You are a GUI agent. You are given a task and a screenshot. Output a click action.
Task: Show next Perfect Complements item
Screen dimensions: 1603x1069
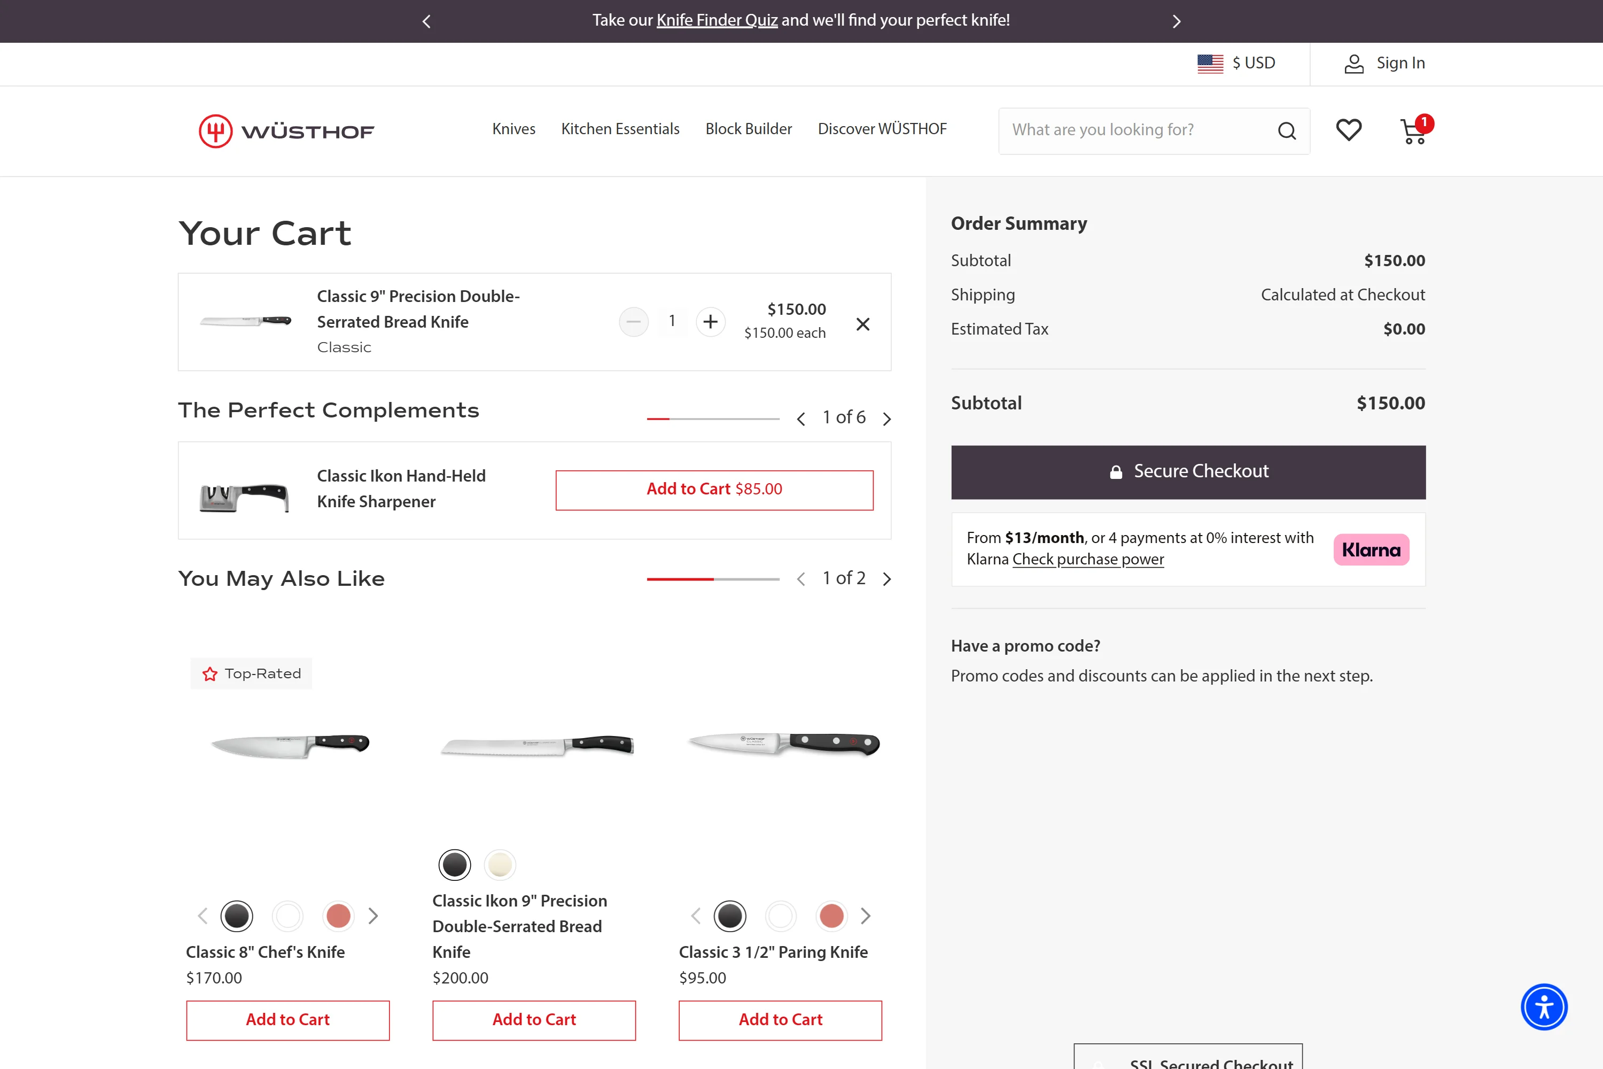(x=886, y=419)
